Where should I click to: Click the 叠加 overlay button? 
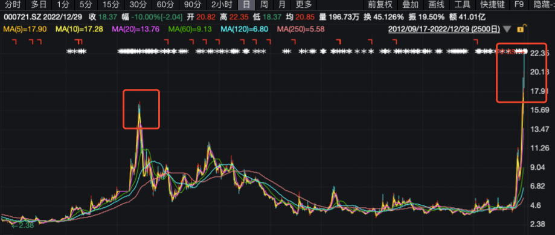point(410,5)
